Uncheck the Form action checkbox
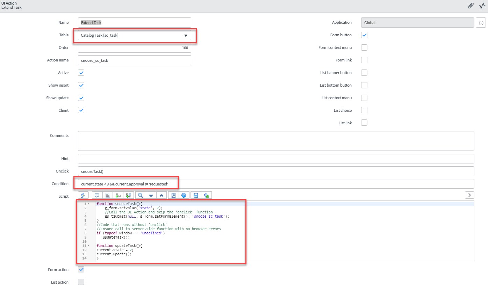 coord(81,270)
